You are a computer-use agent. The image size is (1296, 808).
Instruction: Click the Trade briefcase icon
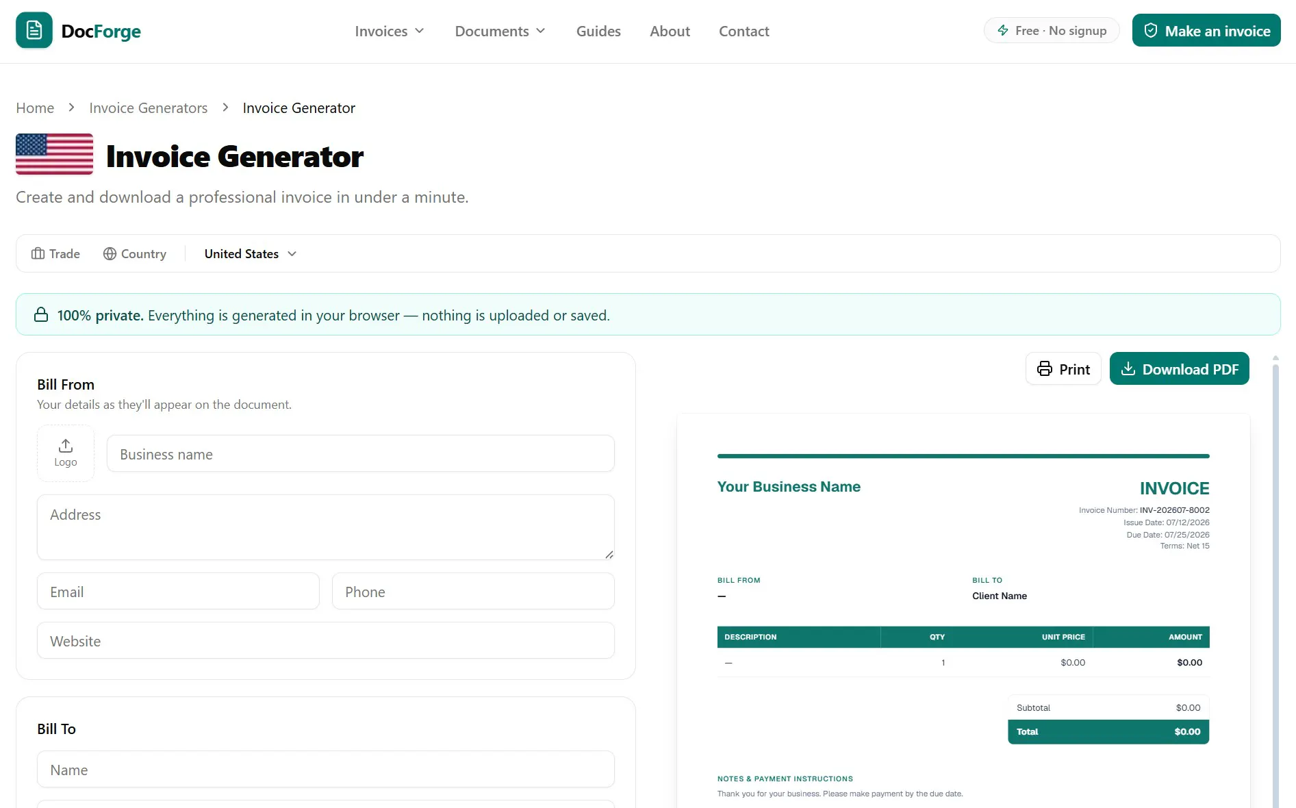click(x=38, y=253)
